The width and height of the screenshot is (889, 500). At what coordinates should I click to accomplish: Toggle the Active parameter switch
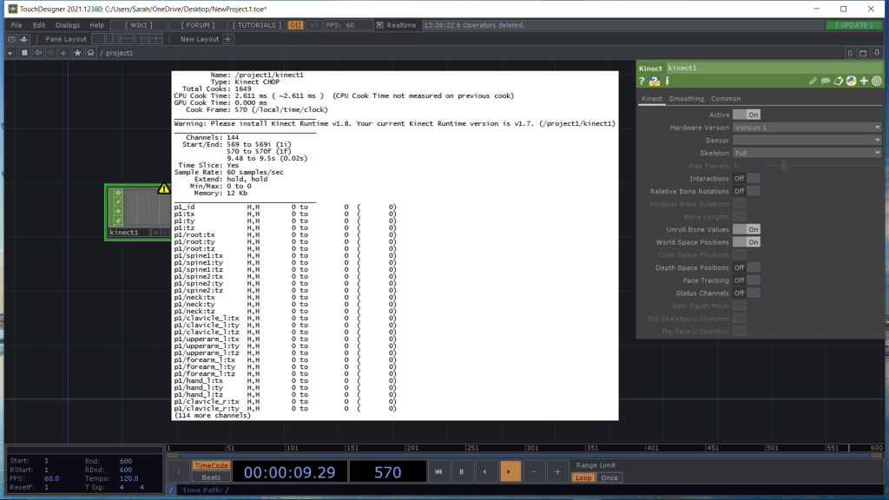click(x=746, y=115)
